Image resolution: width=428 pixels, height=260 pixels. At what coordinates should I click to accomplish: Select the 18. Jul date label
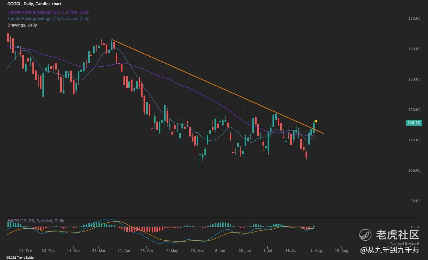[x=291, y=251]
